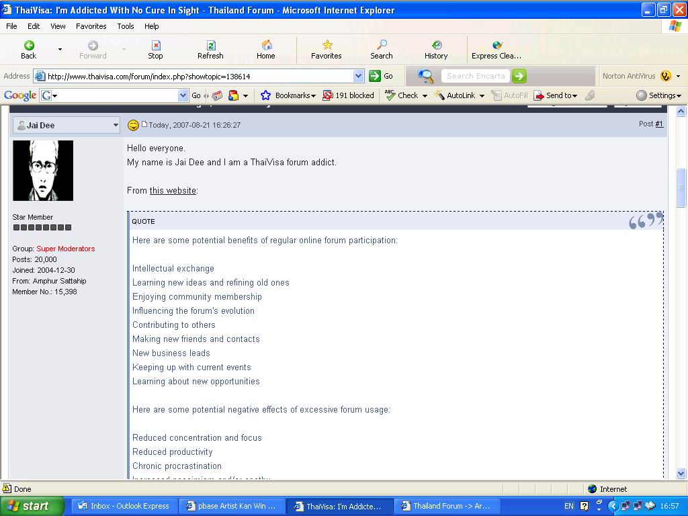Viewport: 688px width, 516px height.
Task: Open the Favorites star panel
Action: (327, 46)
